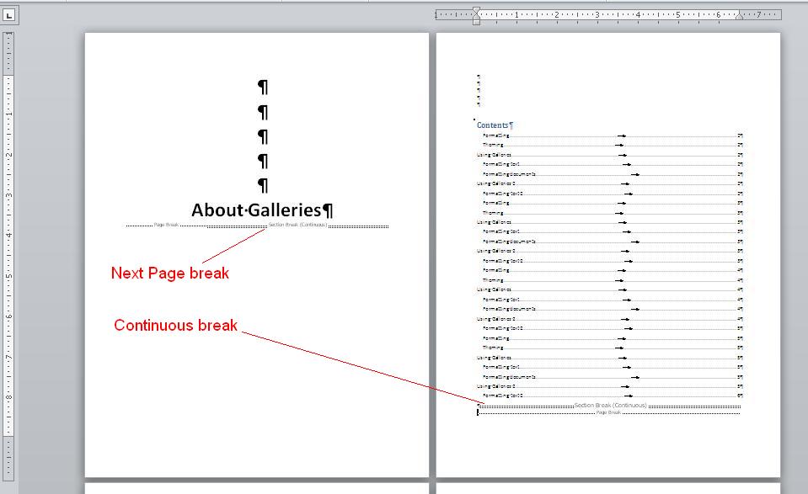Select Section Break (Continuous) on the first page
Screen dimensions: 808x494
pyautogui.click(x=297, y=226)
